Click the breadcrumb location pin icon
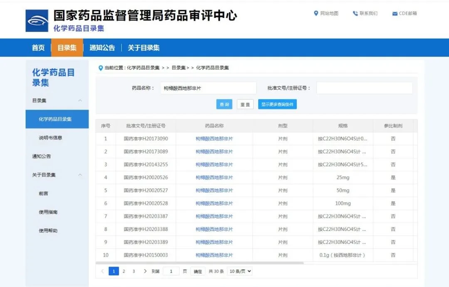Screen dimensions: 449x287 click(x=101, y=68)
